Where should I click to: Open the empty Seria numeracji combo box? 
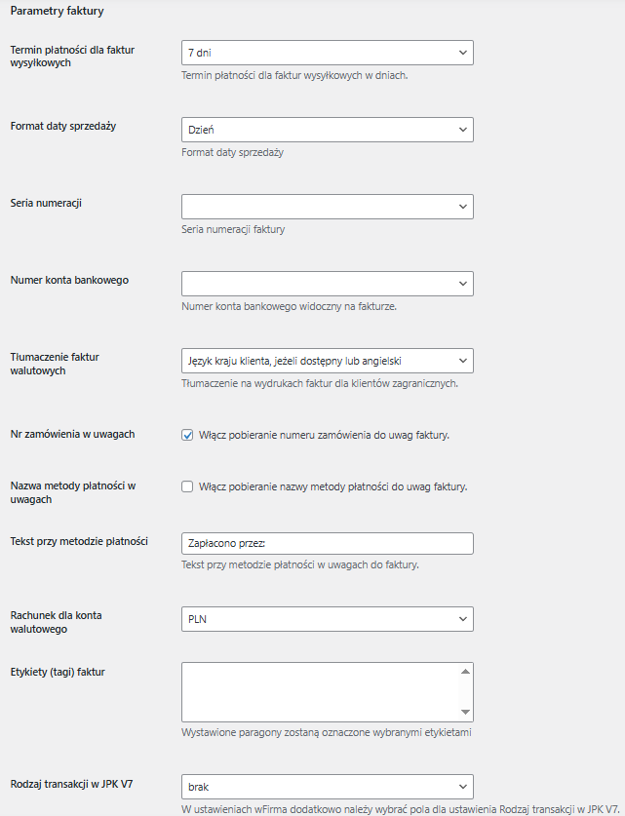tap(327, 207)
